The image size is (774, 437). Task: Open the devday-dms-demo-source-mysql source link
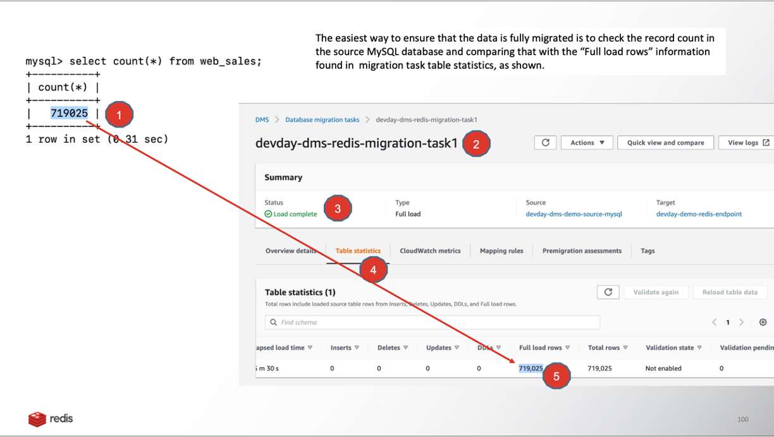point(574,214)
